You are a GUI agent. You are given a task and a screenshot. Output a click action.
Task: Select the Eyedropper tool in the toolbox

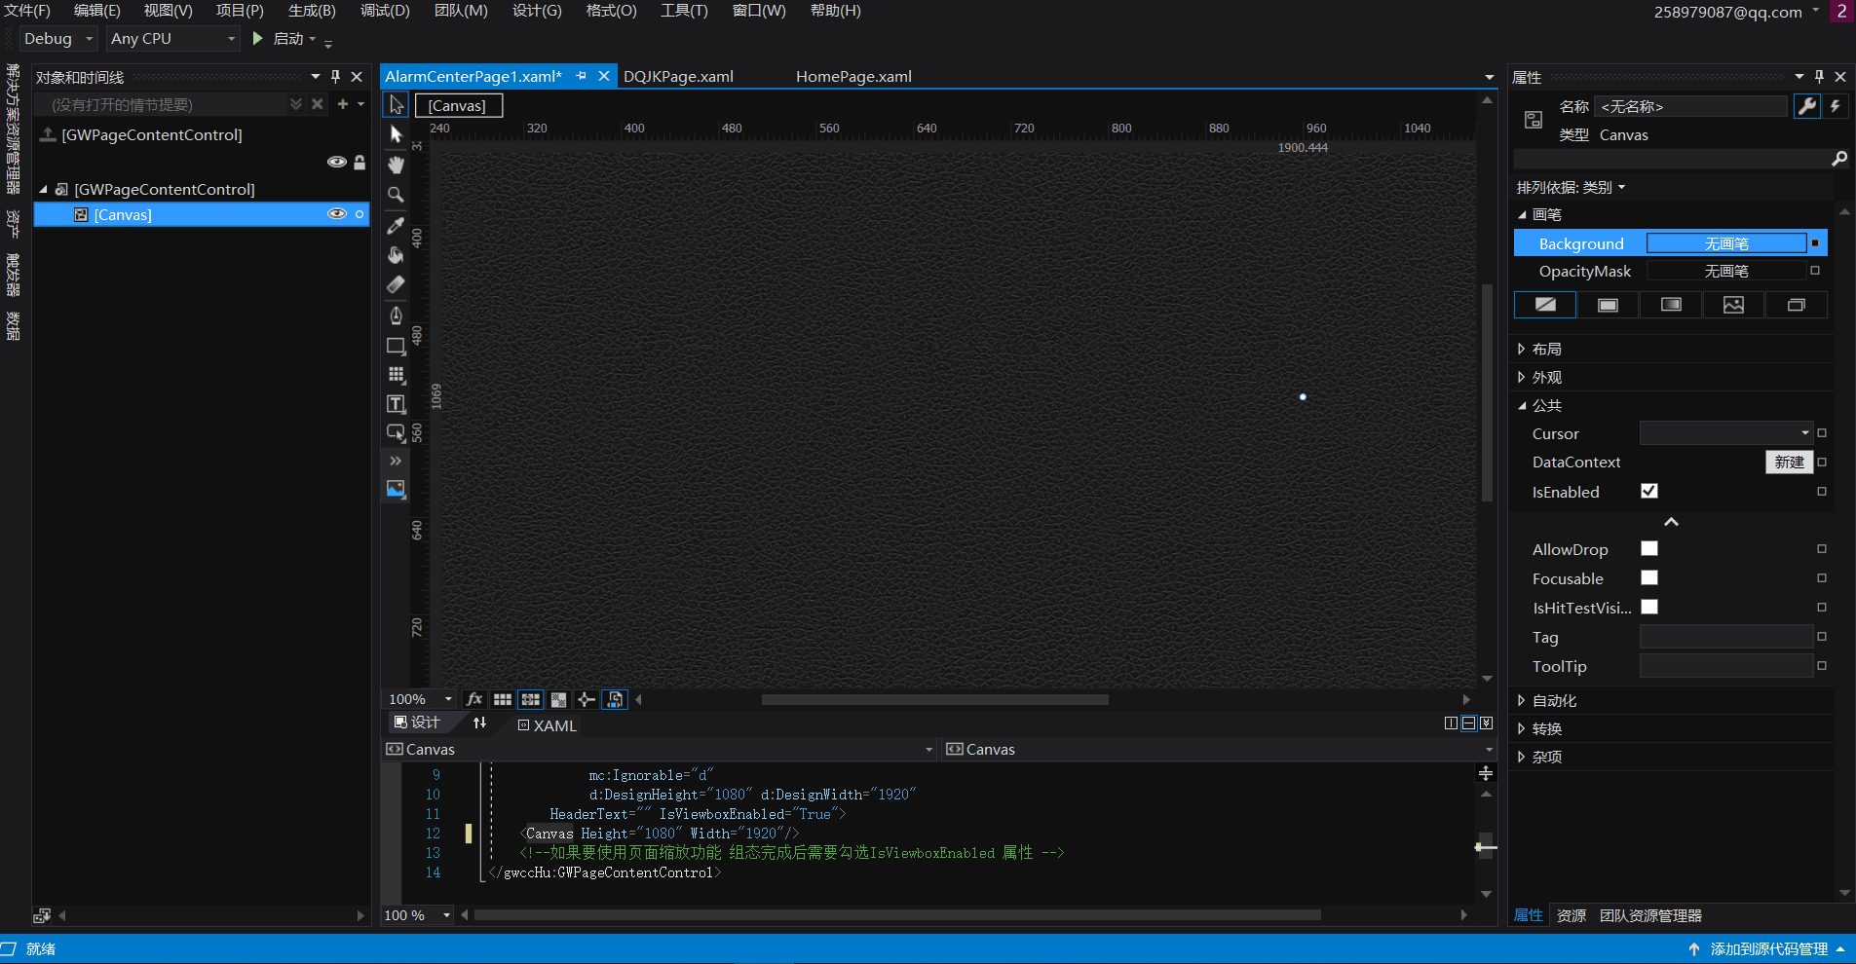coord(396,225)
